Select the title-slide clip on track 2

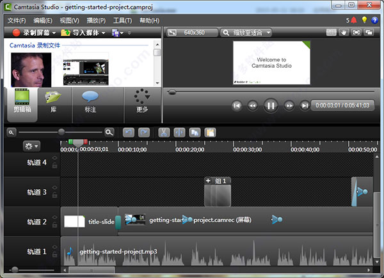(x=89, y=221)
